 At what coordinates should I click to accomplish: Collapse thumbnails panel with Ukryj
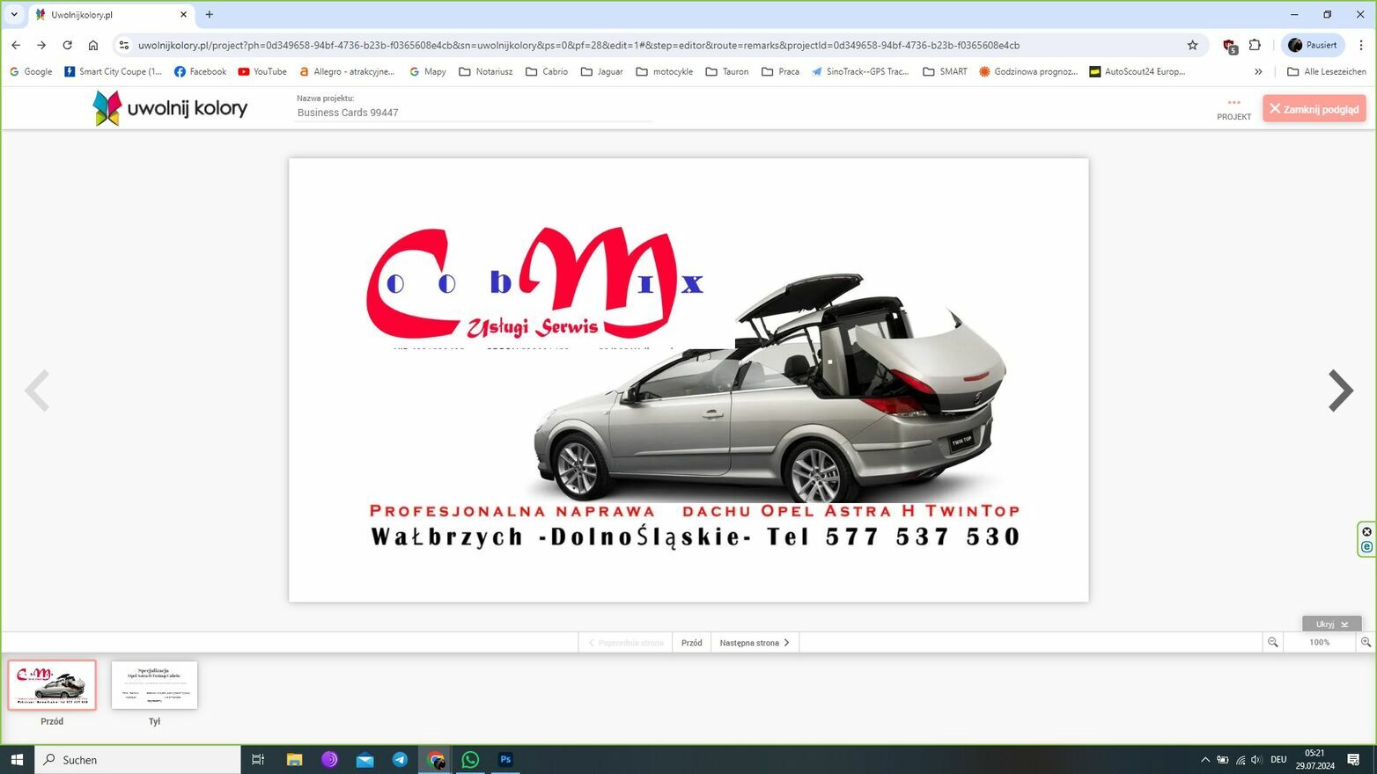[1331, 624]
